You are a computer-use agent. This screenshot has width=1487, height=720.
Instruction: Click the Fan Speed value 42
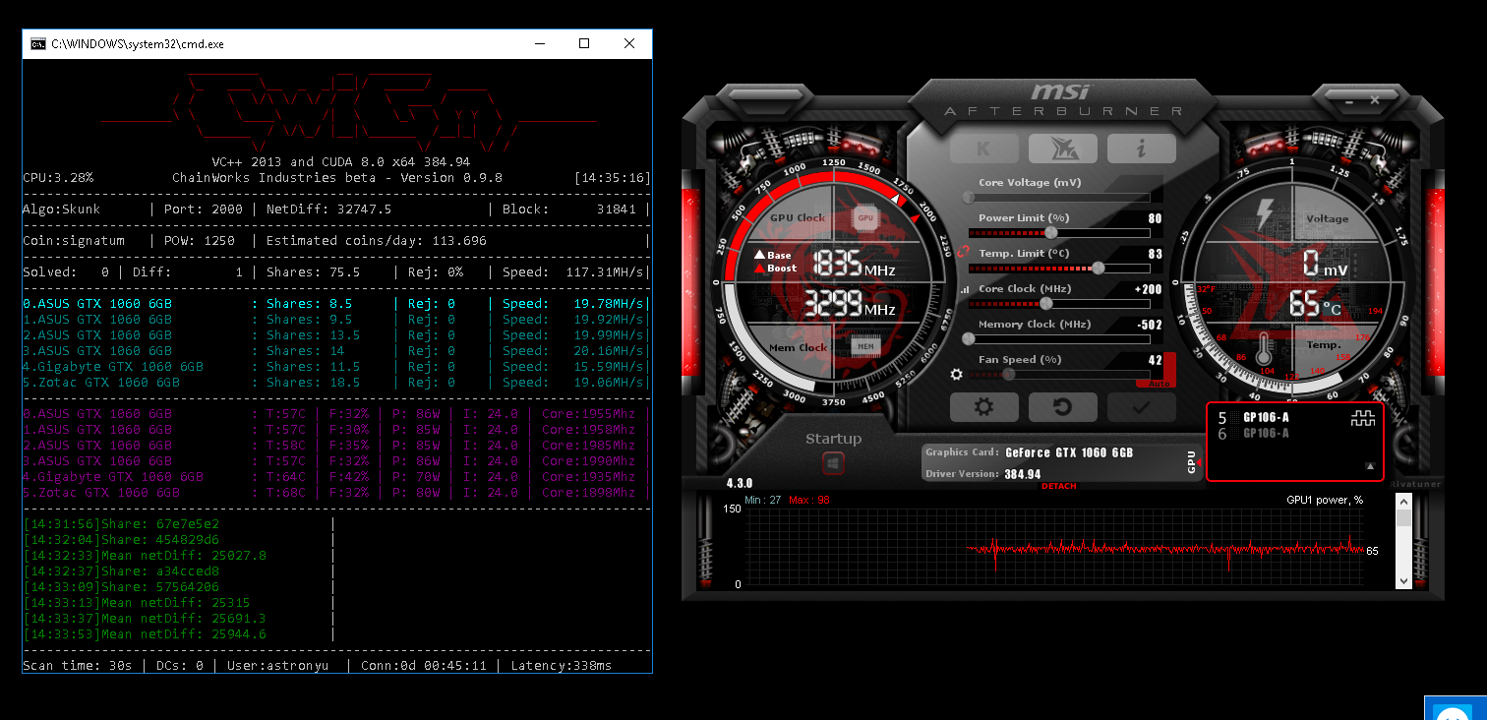click(x=1155, y=360)
